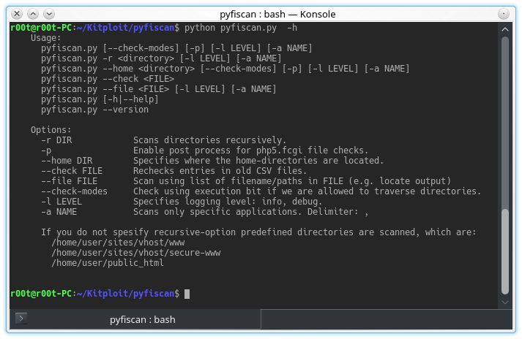Click the 'pyfiscan.py [-h|--help]' line
The image size is (522, 339).
100,99
